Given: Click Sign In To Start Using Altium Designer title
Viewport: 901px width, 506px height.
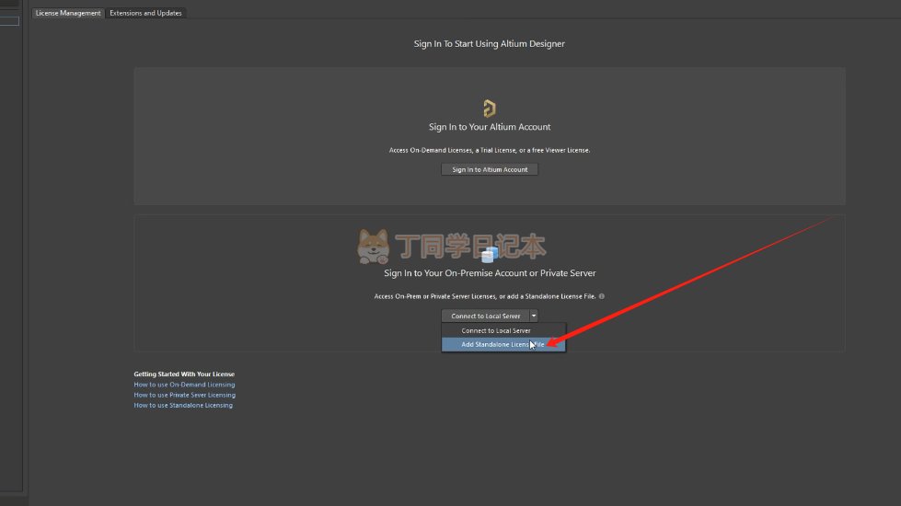Looking at the screenshot, I should point(489,43).
